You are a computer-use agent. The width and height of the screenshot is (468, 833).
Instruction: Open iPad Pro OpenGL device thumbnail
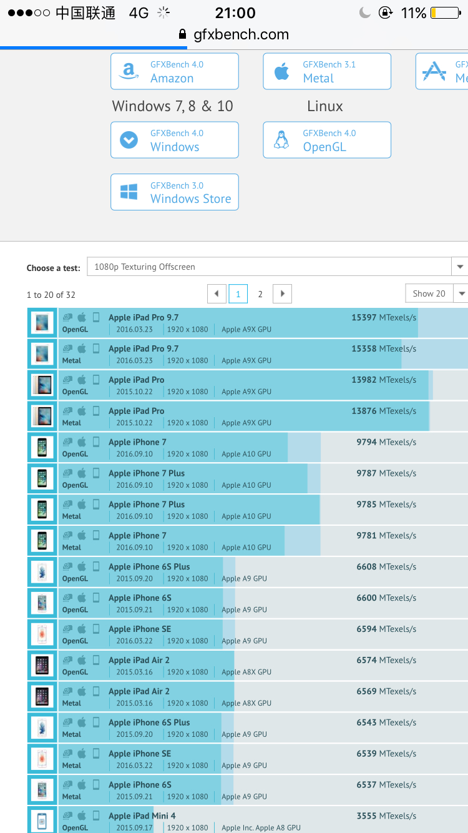click(42, 385)
